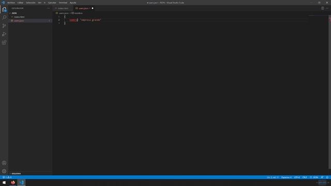Click the VS Code logo in title bar
This screenshot has height=186, width=331.
tap(3, 3)
